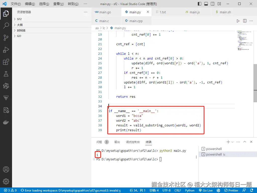Open the Source Control view

tap(6, 38)
